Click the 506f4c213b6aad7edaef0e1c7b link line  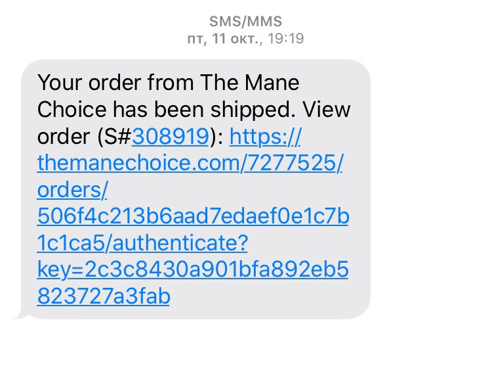pos(193,216)
